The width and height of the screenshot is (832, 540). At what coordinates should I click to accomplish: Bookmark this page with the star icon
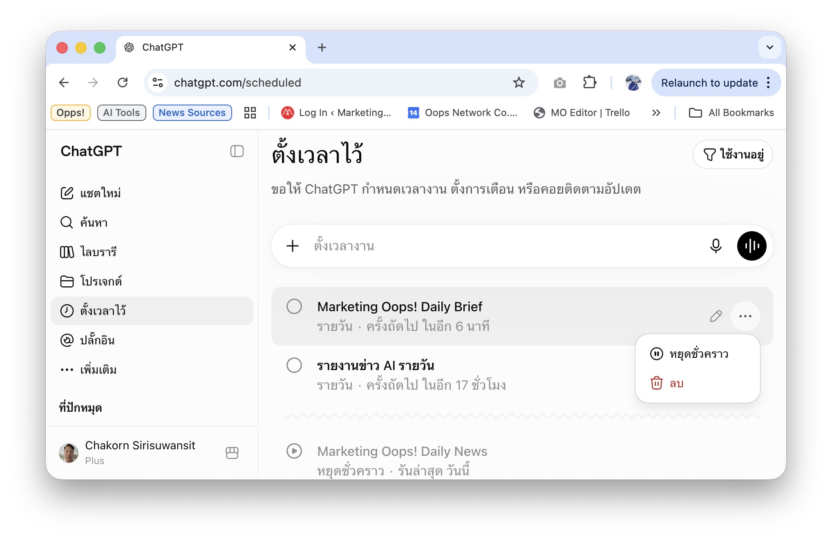click(519, 83)
